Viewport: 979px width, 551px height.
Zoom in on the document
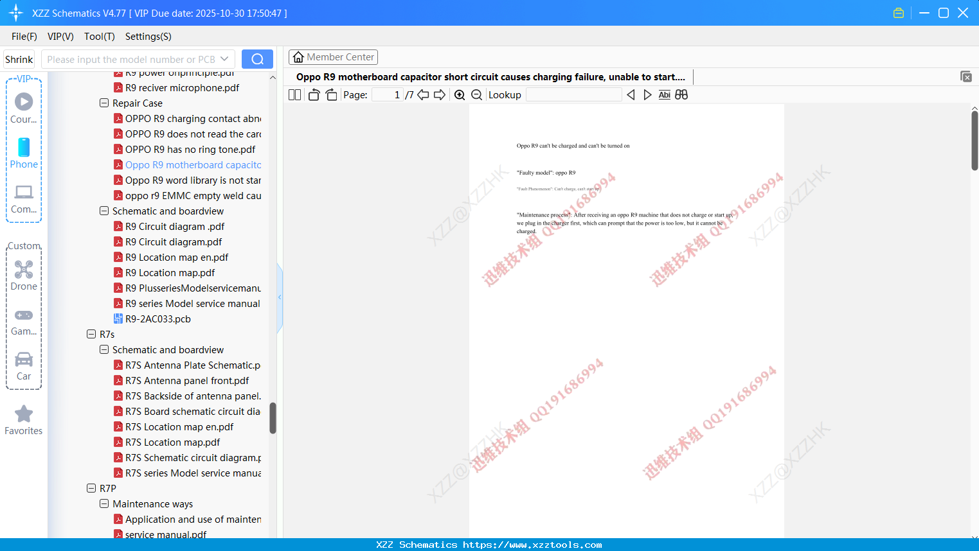460,95
